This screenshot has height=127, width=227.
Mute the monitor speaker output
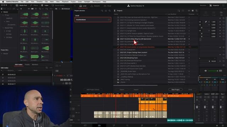point(206,71)
